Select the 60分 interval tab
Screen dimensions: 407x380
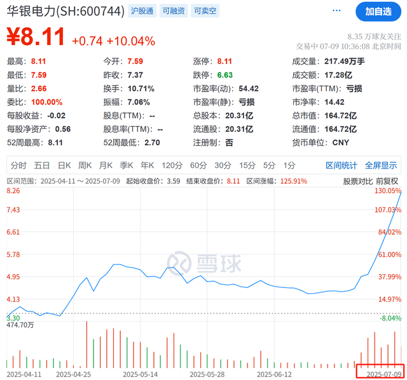(x=198, y=165)
